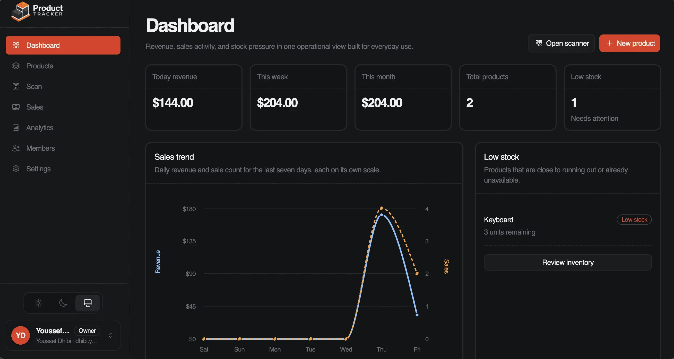674x359 pixels.
Task: Click the Dashboard grid icon in sidebar
Action: click(x=16, y=46)
